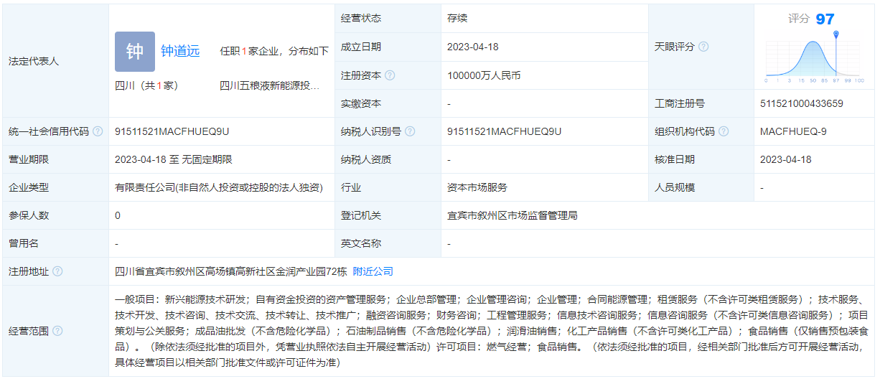Open 附近公司 nearby companies link
Screen dimensions: 880x384
click(373, 271)
